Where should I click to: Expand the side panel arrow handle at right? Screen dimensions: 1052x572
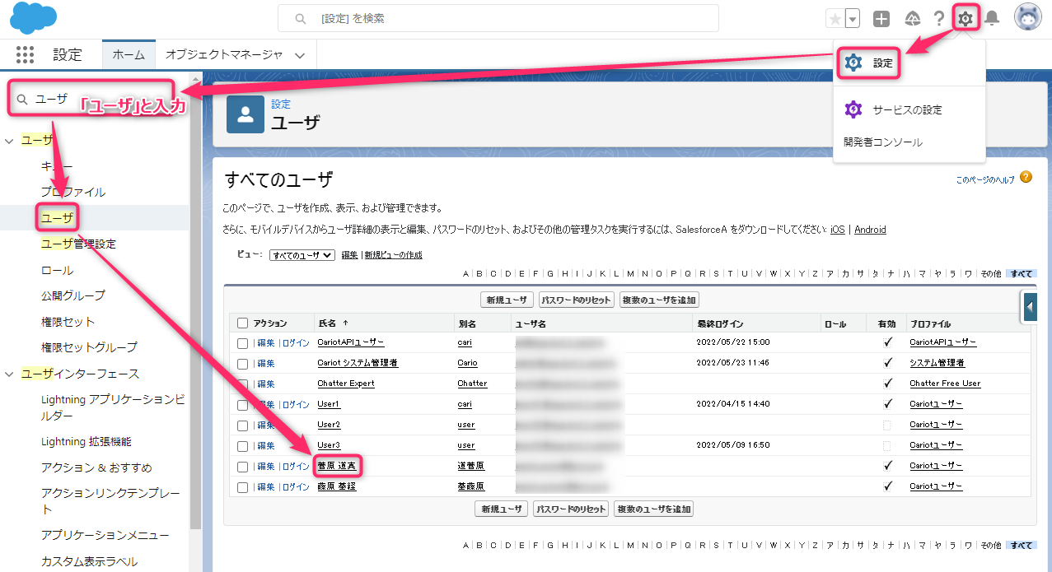(1030, 307)
